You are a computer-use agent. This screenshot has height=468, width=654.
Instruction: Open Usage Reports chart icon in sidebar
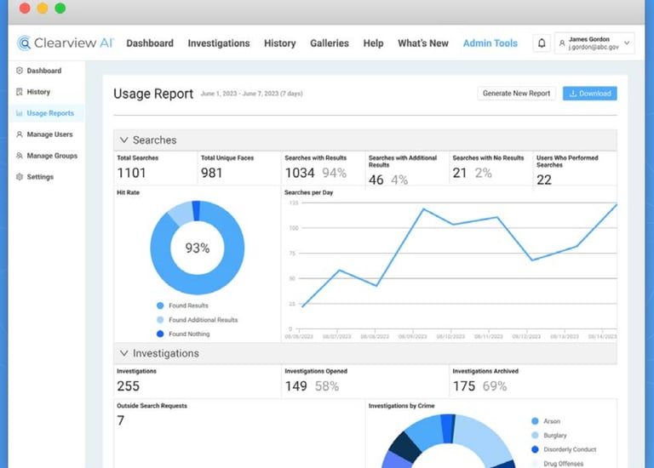click(x=20, y=113)
